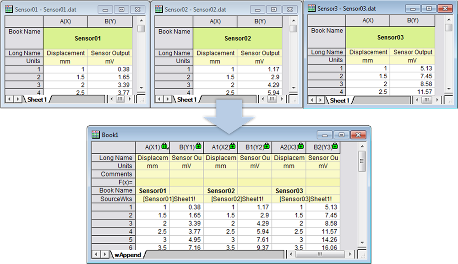458x264 pixels.
Task: Select column A(X) header in Sensor02 window
Action: pos(215,22)
